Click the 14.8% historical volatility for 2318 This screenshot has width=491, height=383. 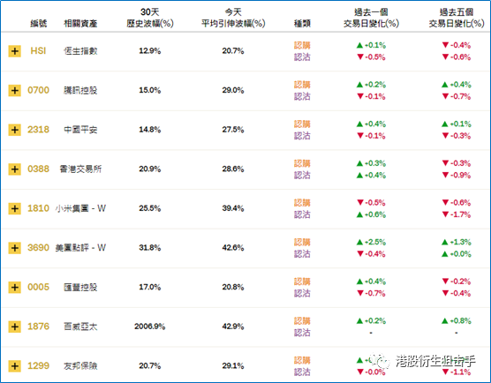coord(150,130)
